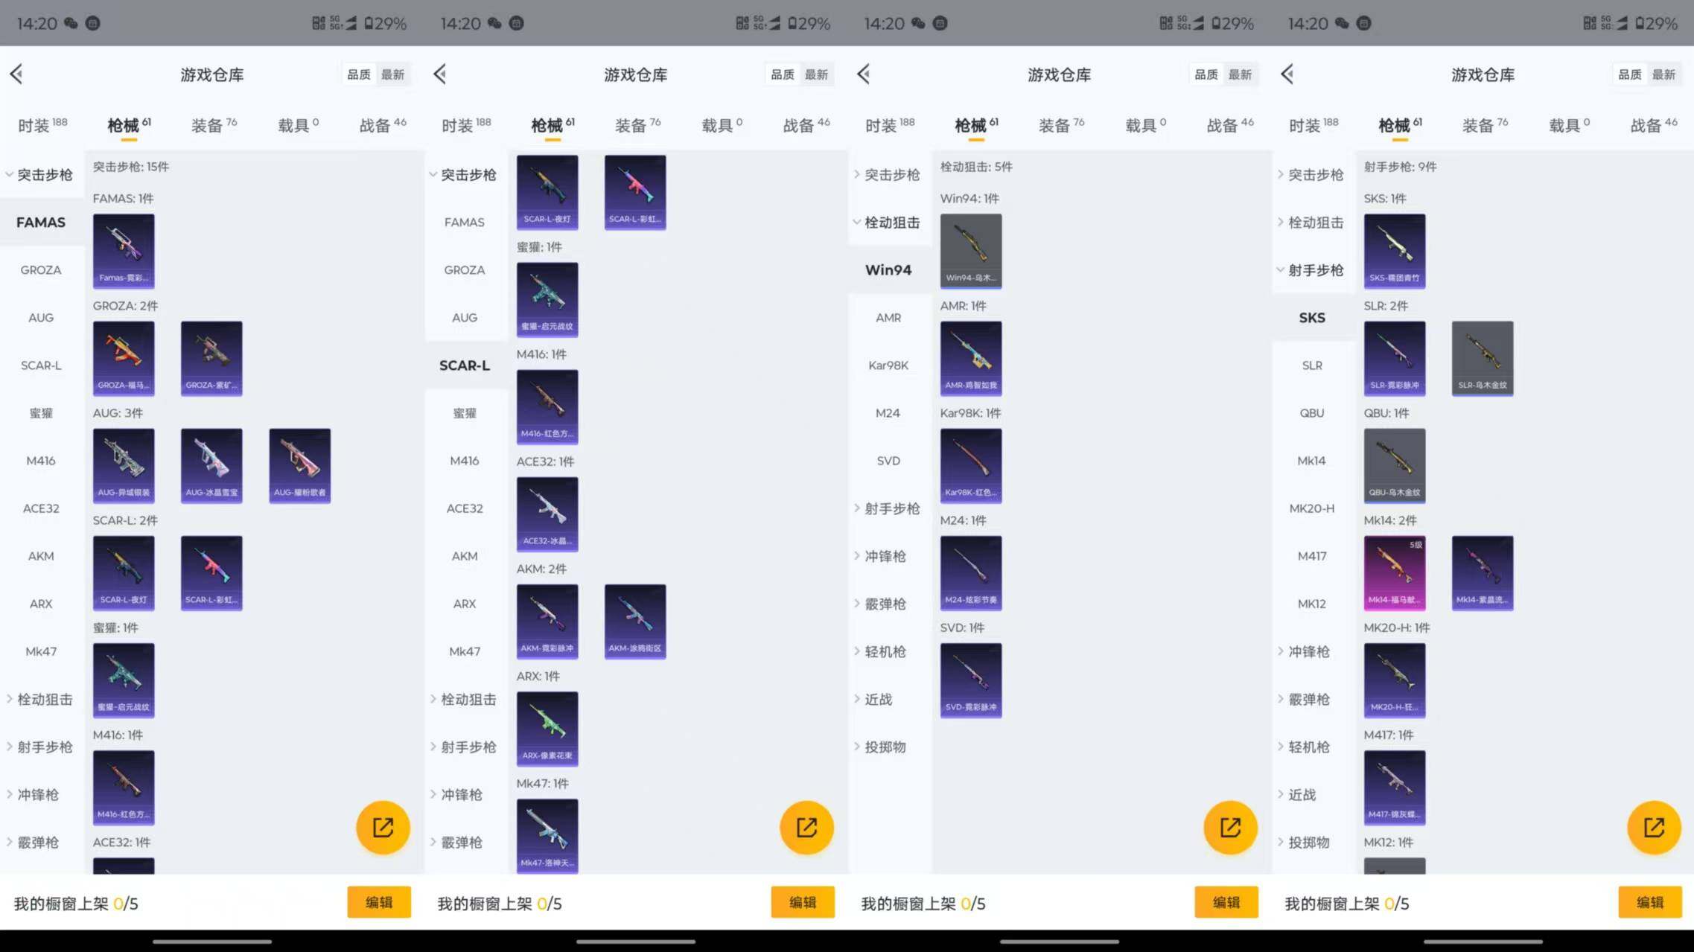The width and height of the screenshot is (1694, 952).
Task: Select the QBU-乌木金纹 skin card
Action: (1395, 465)
